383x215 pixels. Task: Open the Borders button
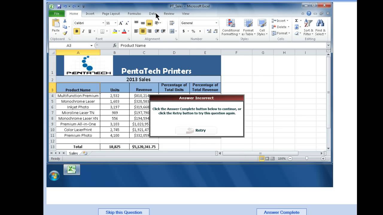[102, 31]
